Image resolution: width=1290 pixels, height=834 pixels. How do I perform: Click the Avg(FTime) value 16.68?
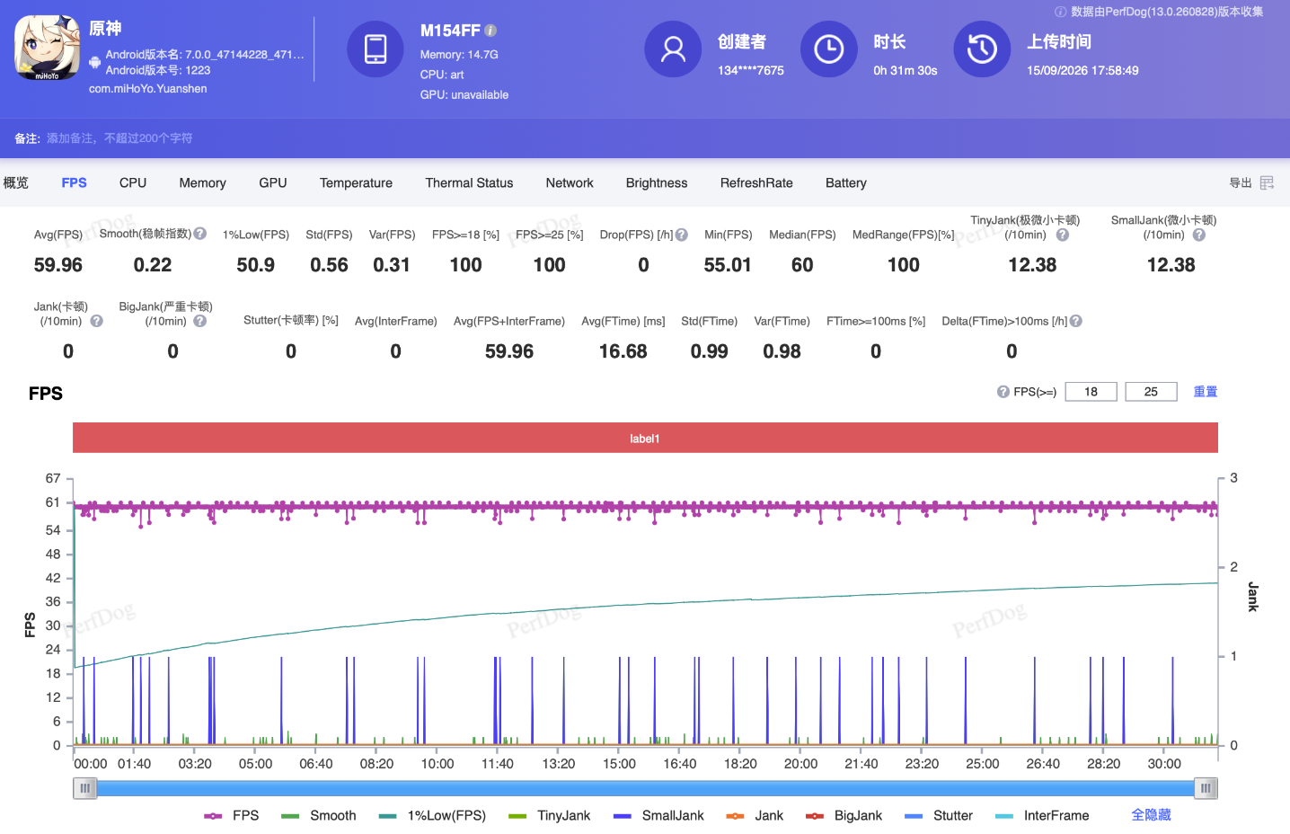pos(623,351)
